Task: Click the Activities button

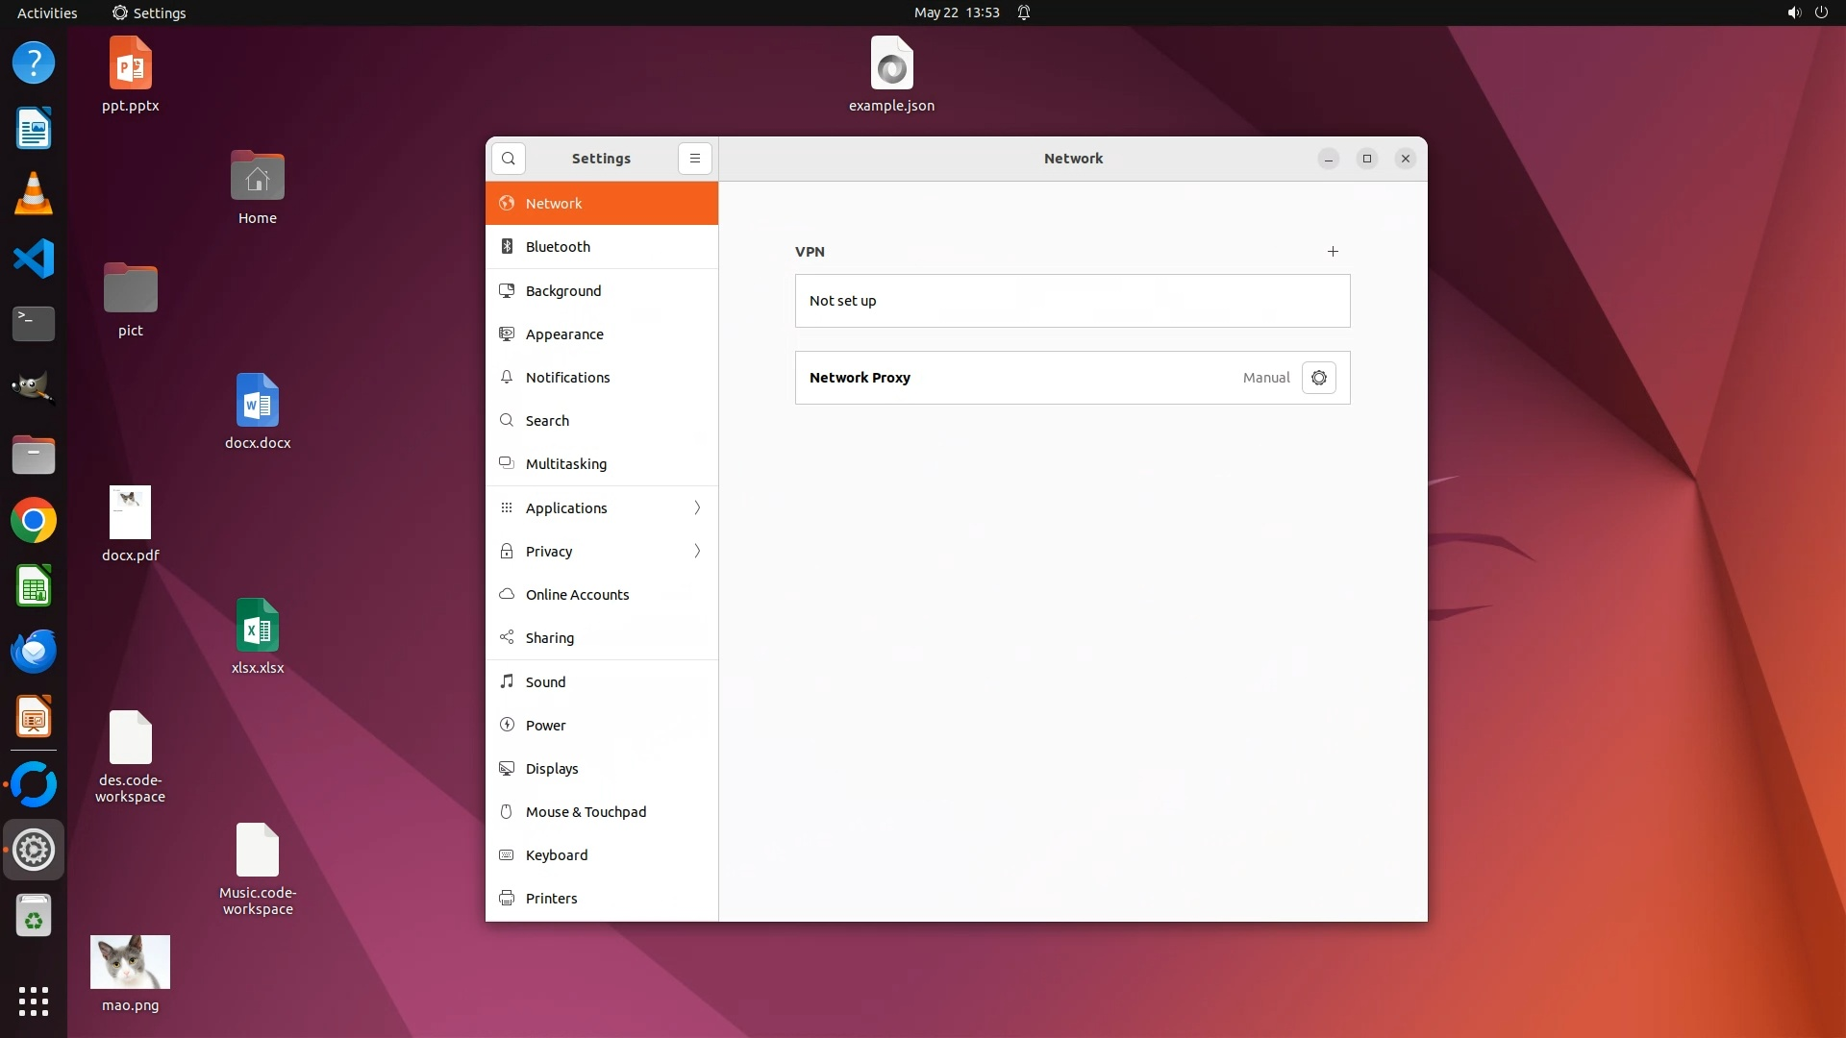Action: click(47, 12)
